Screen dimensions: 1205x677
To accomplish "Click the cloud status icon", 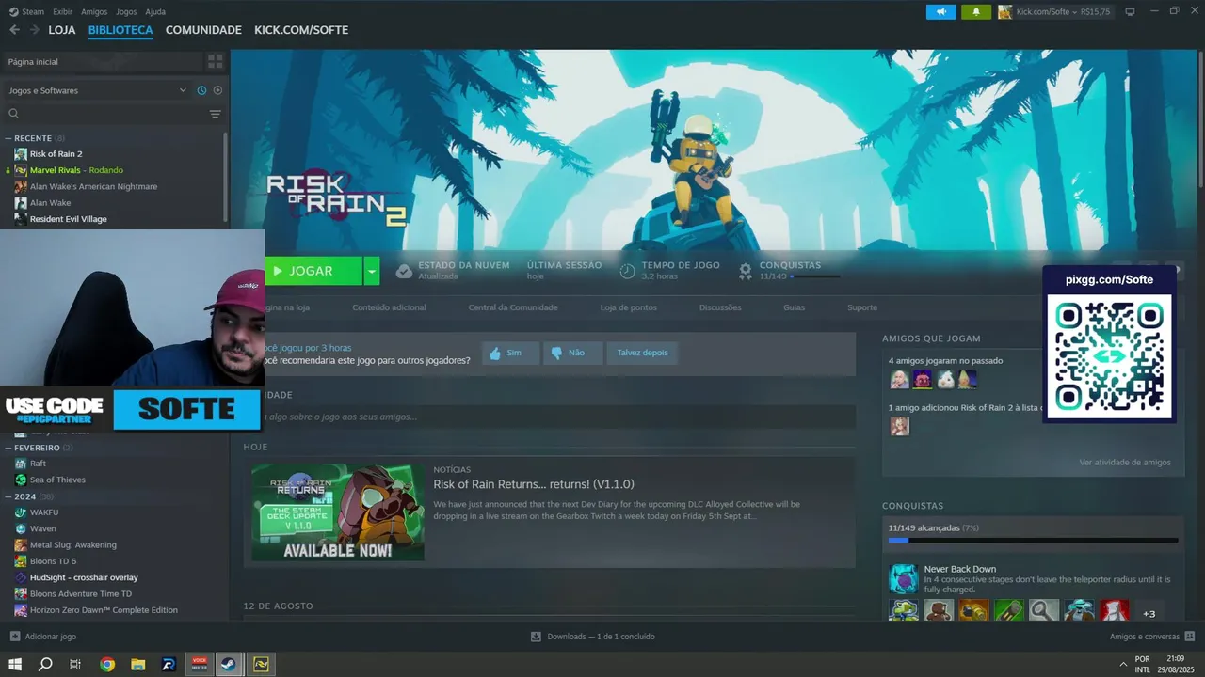I will [x=404, y=271].
